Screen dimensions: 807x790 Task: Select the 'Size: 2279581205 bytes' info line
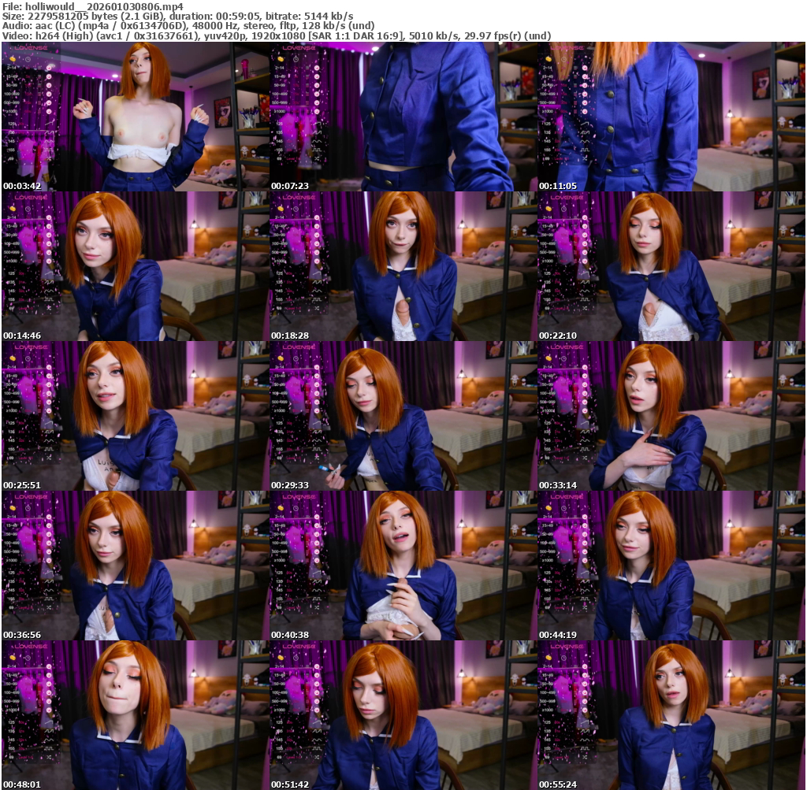[x=177, y=16]
